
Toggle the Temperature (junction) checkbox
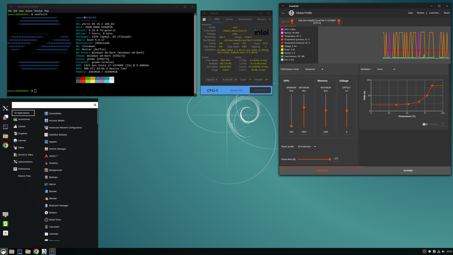click(x=282, y=39)
